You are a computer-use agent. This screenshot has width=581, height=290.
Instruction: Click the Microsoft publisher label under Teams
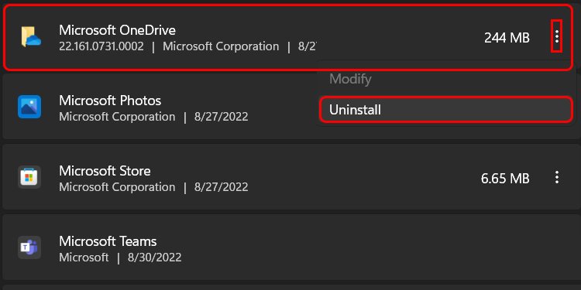84,258
